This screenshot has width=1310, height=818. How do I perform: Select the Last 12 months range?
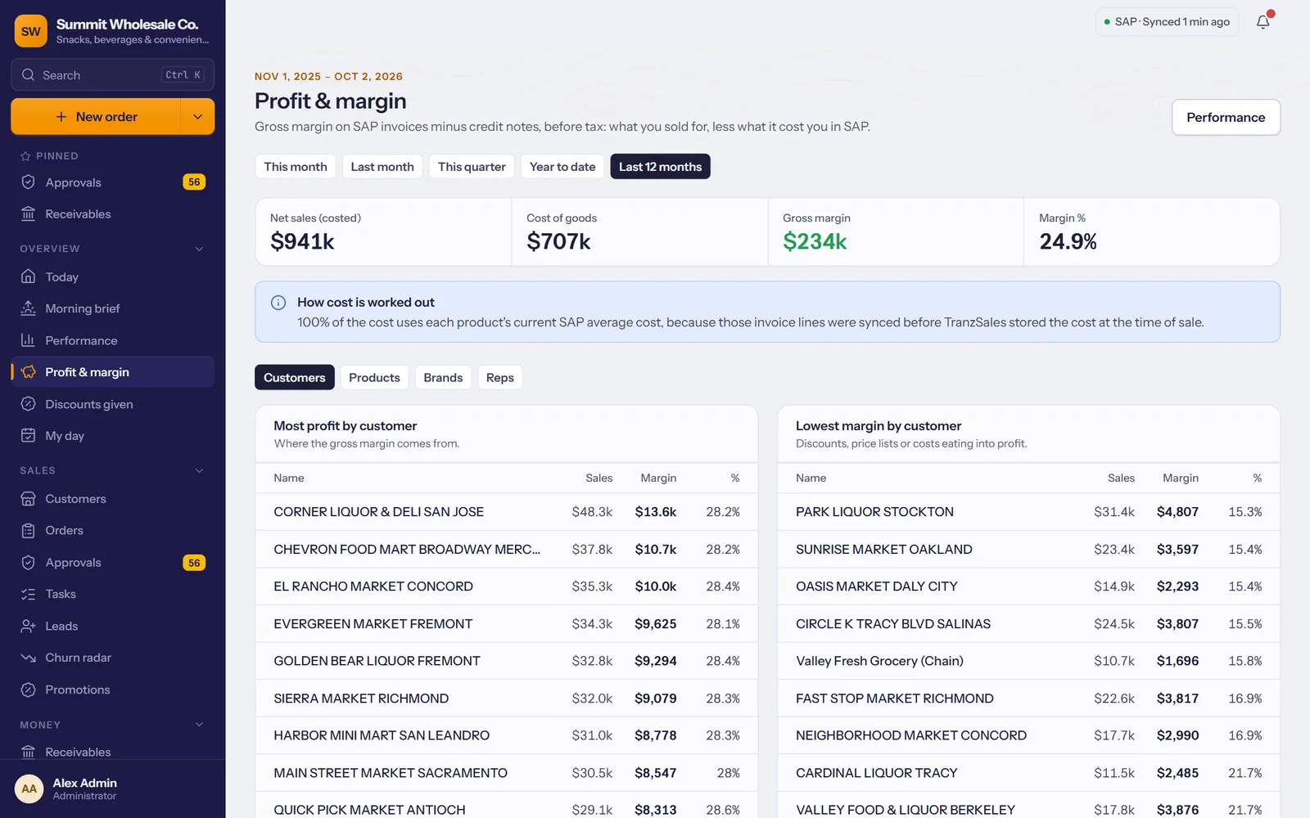(660, 167)
